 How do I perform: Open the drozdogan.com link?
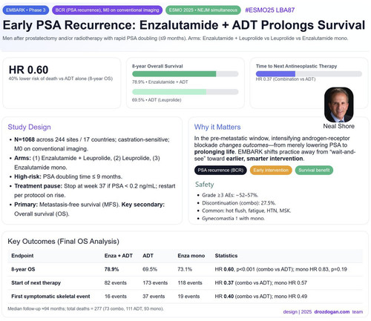[x=332, y=311]
